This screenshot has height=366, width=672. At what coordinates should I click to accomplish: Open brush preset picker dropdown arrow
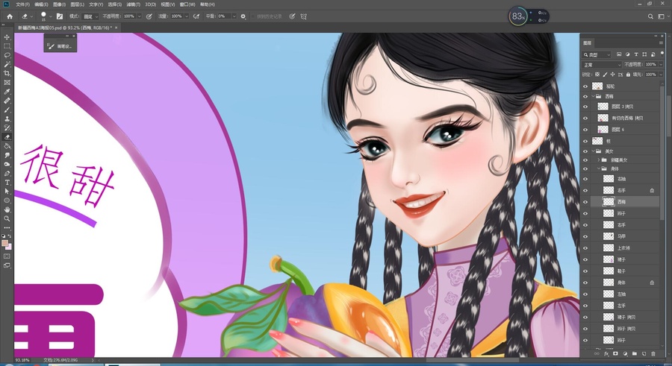(51, 16)
